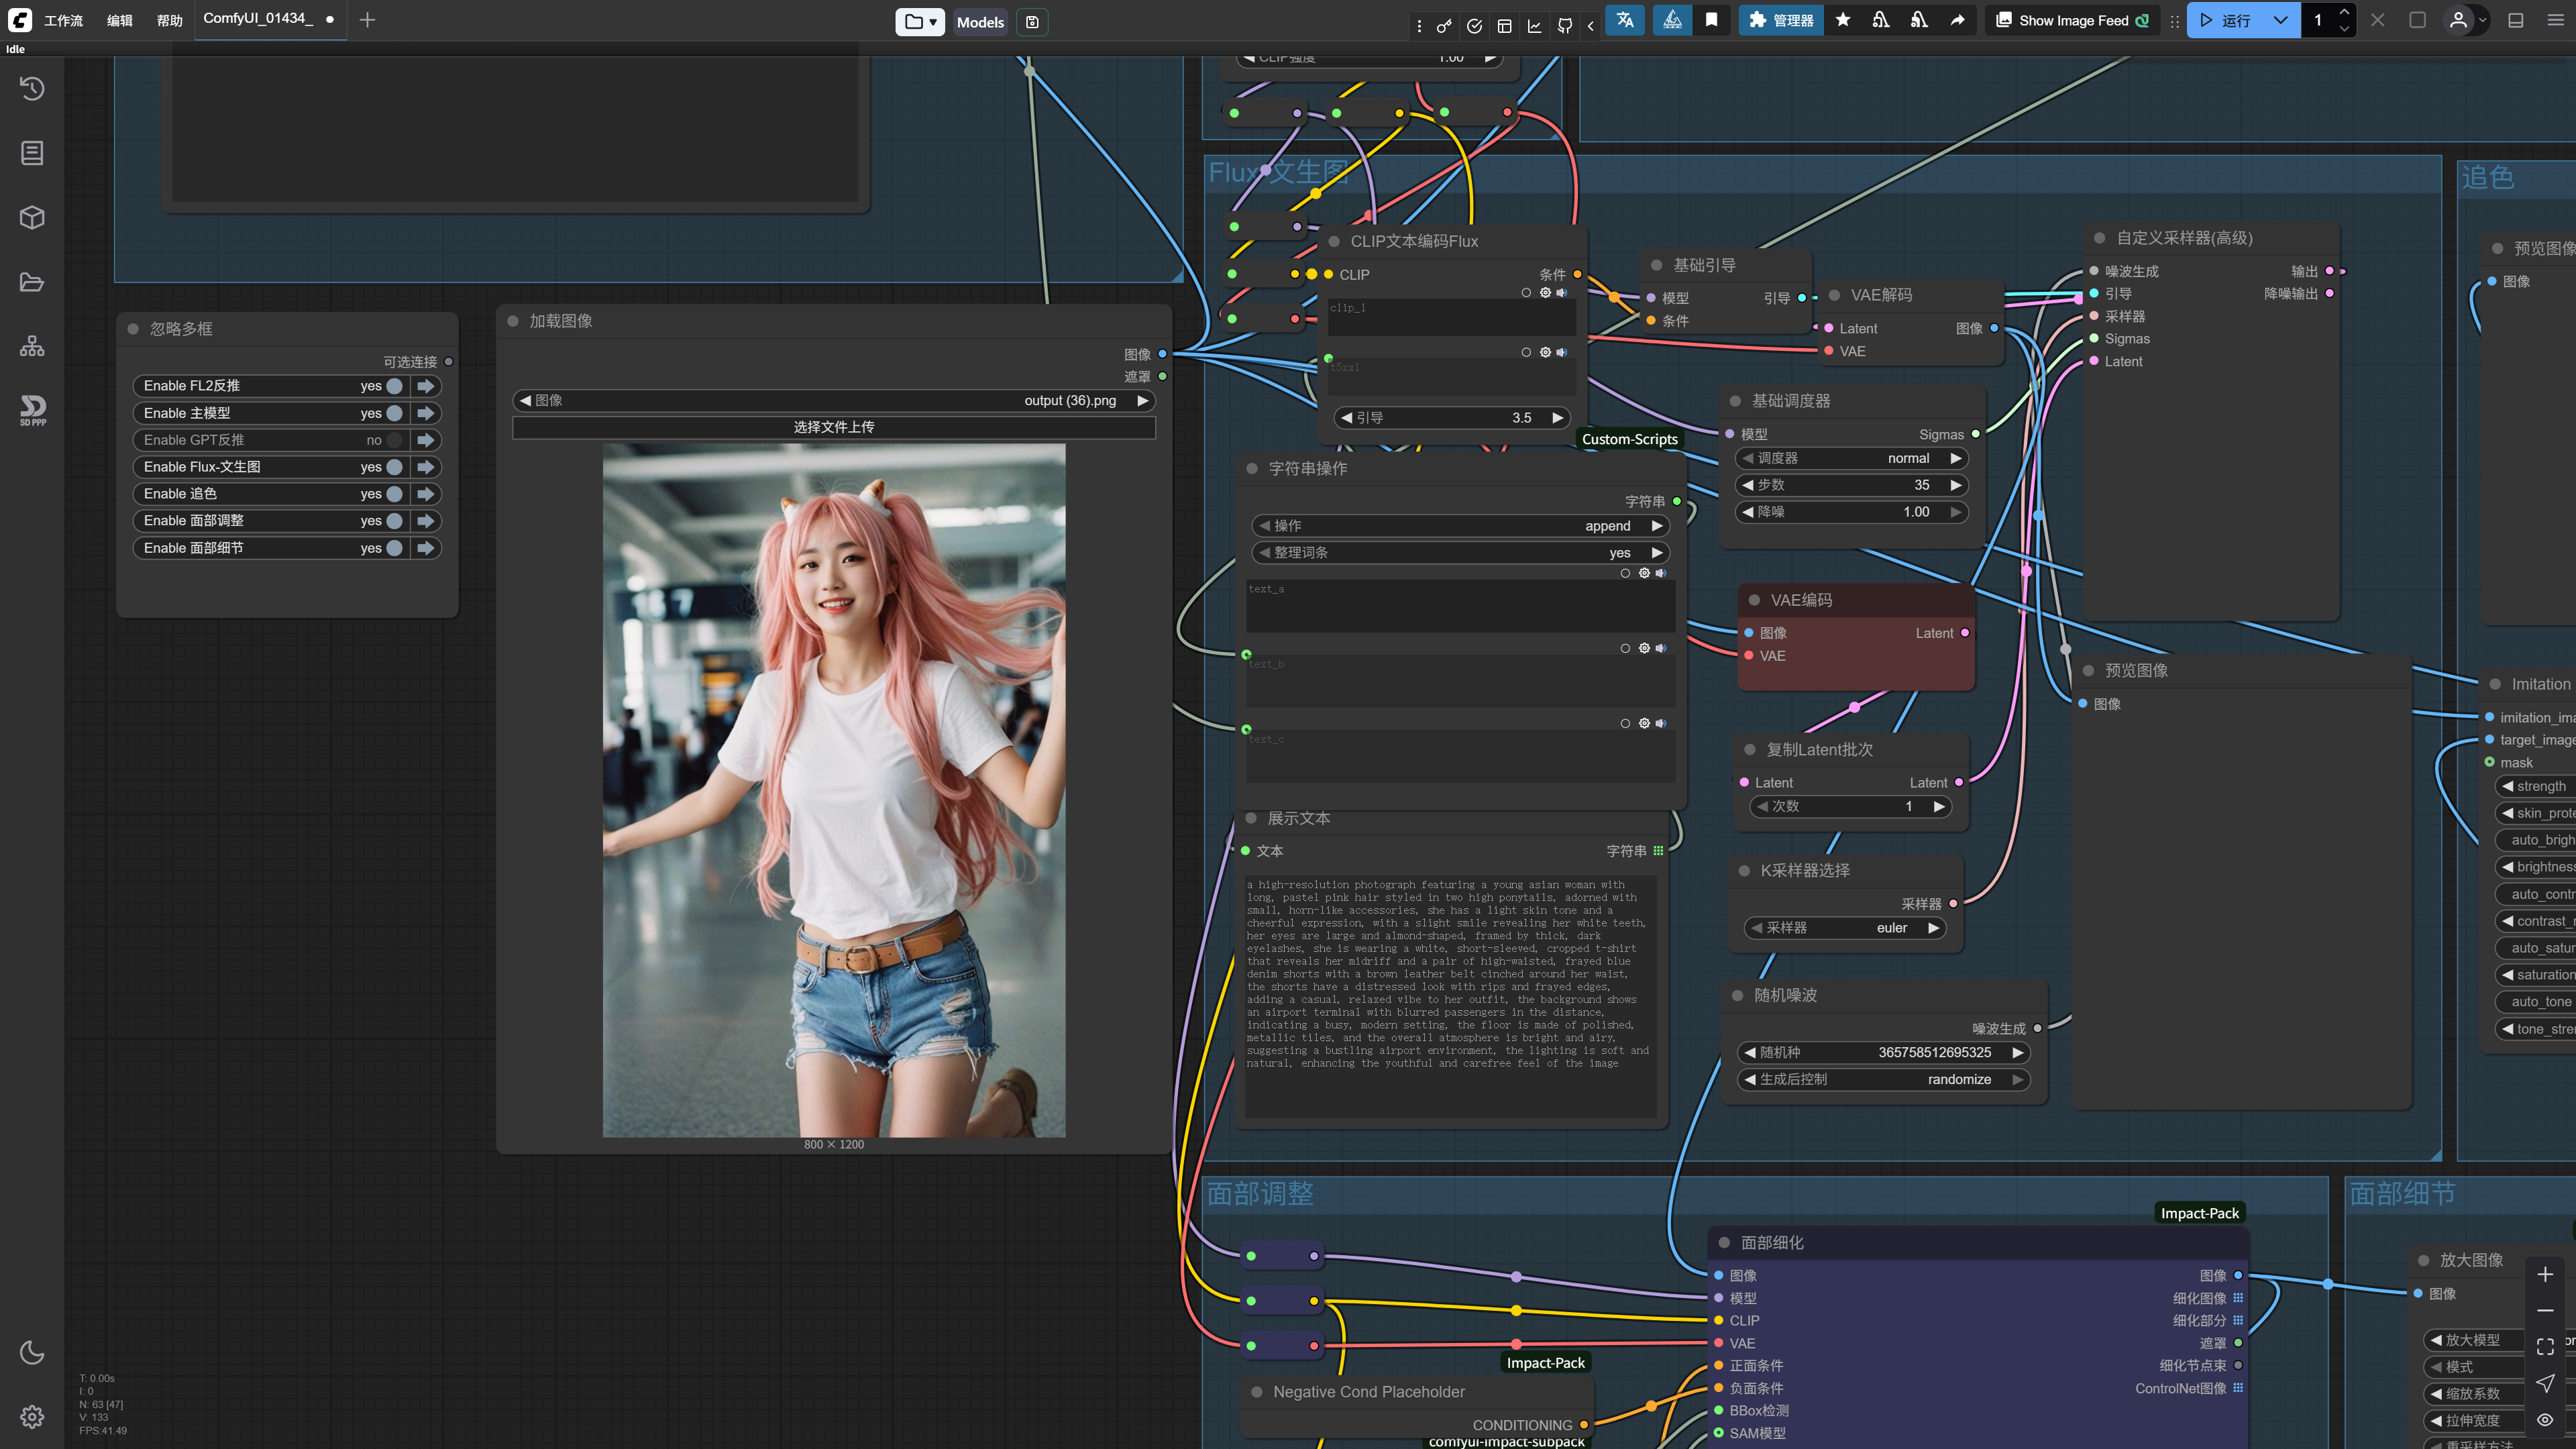Click the SD PPP sidebar icon
The image size is (2576, 1449).
click(x=32, y=409)
